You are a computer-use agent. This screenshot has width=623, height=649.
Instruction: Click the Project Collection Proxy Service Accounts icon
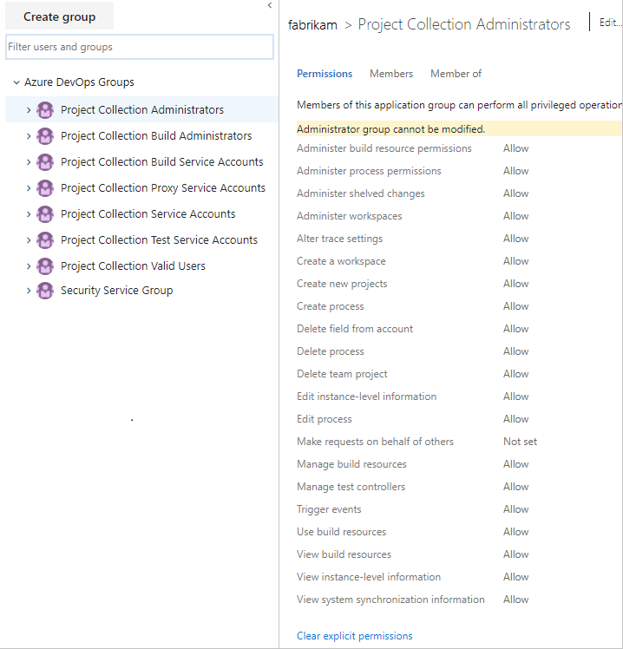(x=45, y=188)
